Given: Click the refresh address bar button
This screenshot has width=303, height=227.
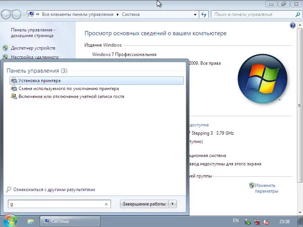Looking at the screenshot, I should pyautogui.click(x=204, y=14).
